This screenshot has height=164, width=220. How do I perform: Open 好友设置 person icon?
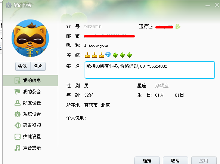[18, 103]
